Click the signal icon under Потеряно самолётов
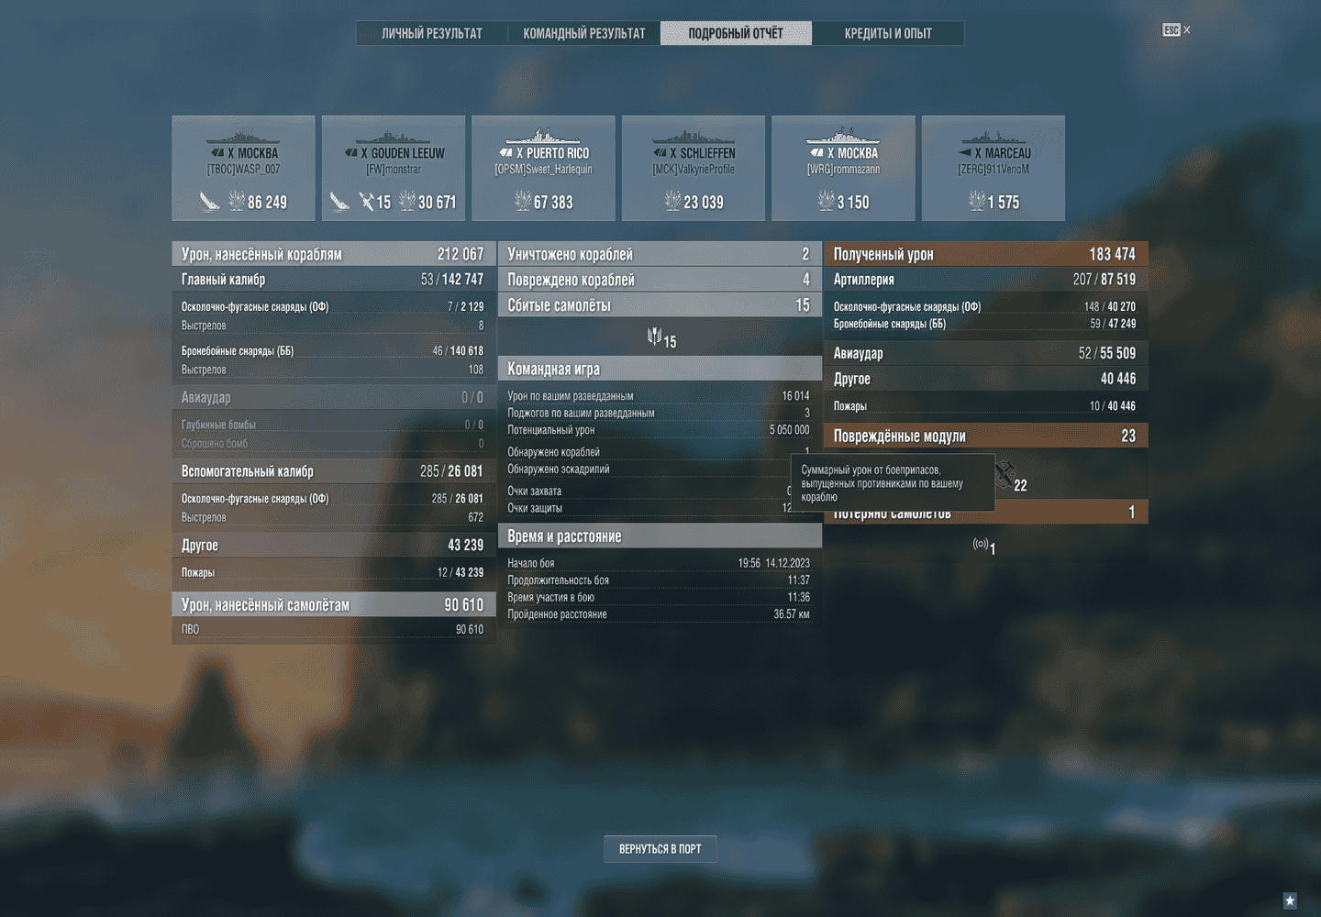1321x917 pixels. coord(980,544)
